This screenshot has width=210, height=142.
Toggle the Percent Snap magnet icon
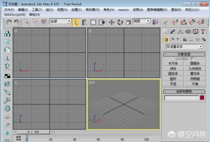pyautogui.click(x=192, y=23)
